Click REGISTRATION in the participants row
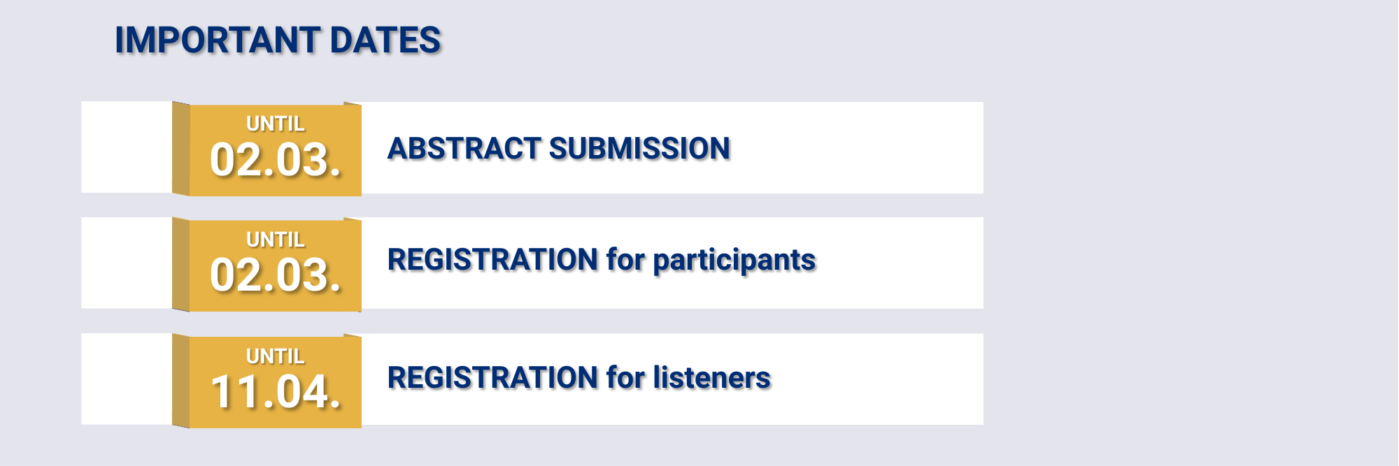The image size is (1399, 466). coord(492,260)
